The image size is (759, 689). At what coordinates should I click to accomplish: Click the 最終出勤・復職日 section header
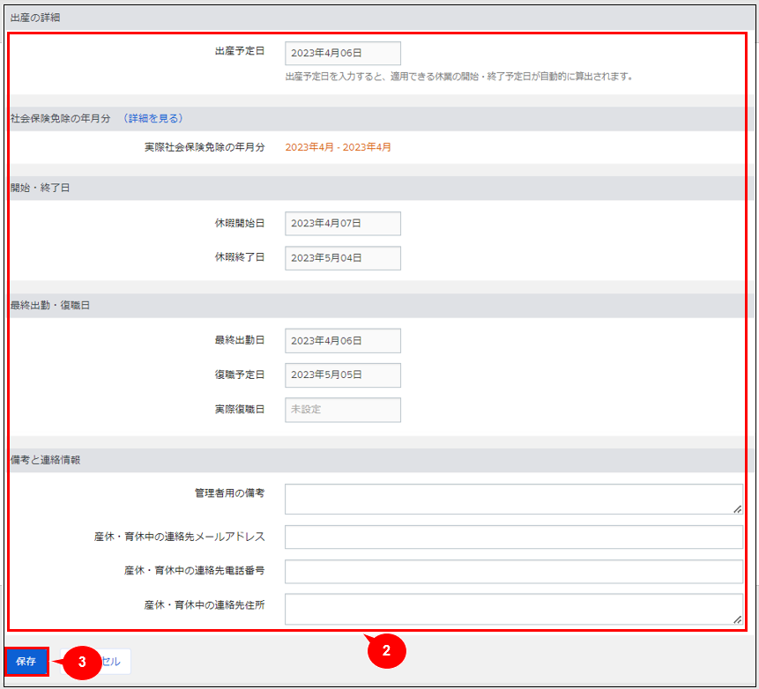(50, 306)
